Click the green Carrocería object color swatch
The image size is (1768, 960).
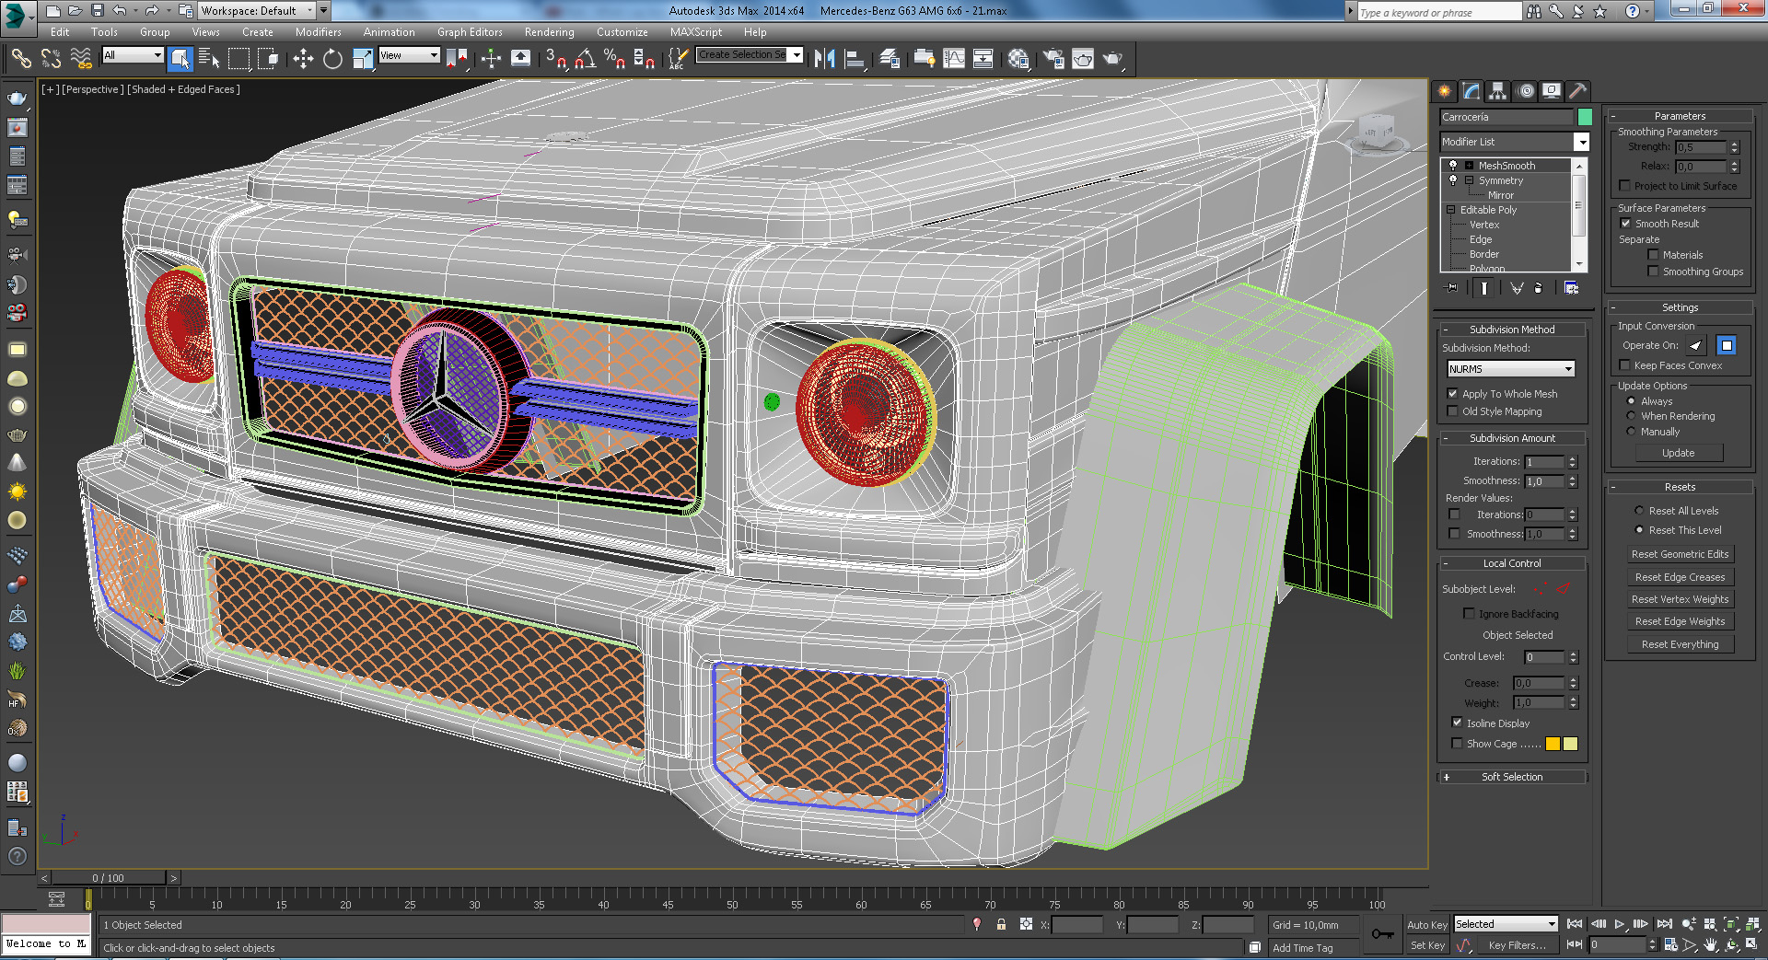(x=1585, y=117)
